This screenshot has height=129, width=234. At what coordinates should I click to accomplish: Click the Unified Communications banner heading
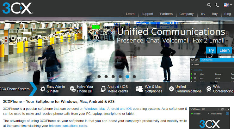coord(171,31)
